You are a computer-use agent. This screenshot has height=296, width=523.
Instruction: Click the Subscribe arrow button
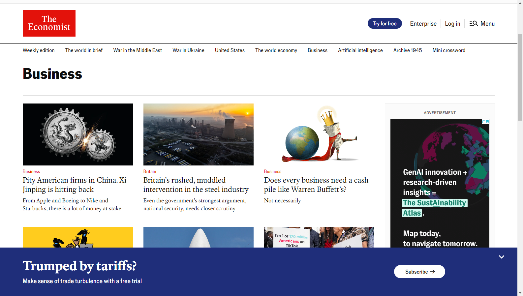[419, 272]
